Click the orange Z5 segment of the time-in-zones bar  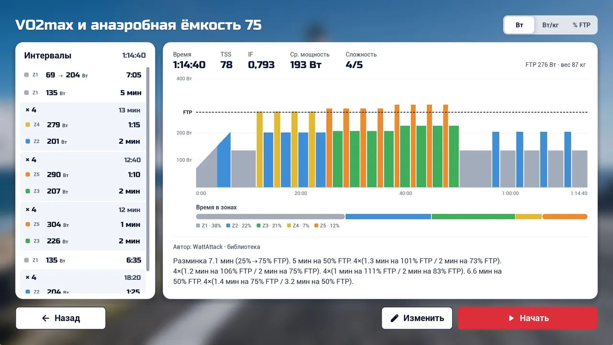565,217
